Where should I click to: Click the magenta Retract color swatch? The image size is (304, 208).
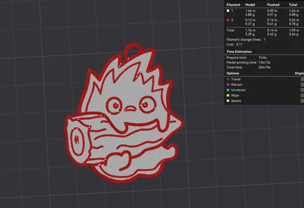228,85
